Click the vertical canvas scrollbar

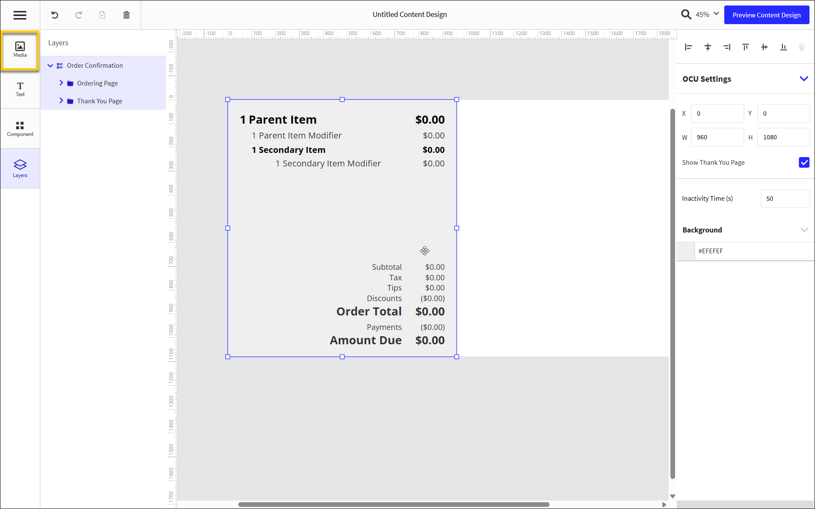point(673,294)
